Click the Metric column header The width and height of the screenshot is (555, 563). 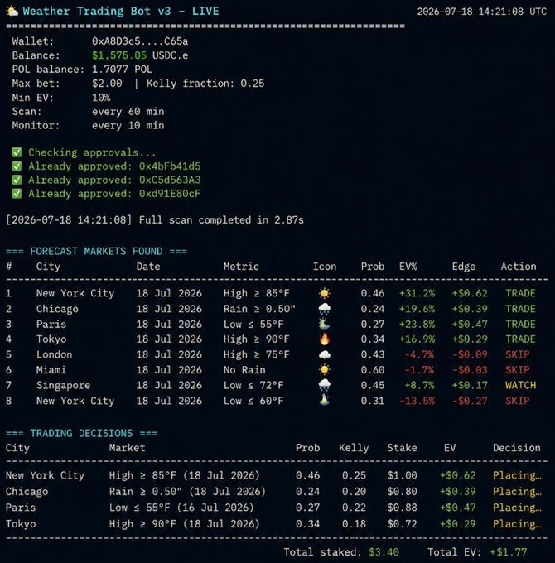click(x=241, y=267)
